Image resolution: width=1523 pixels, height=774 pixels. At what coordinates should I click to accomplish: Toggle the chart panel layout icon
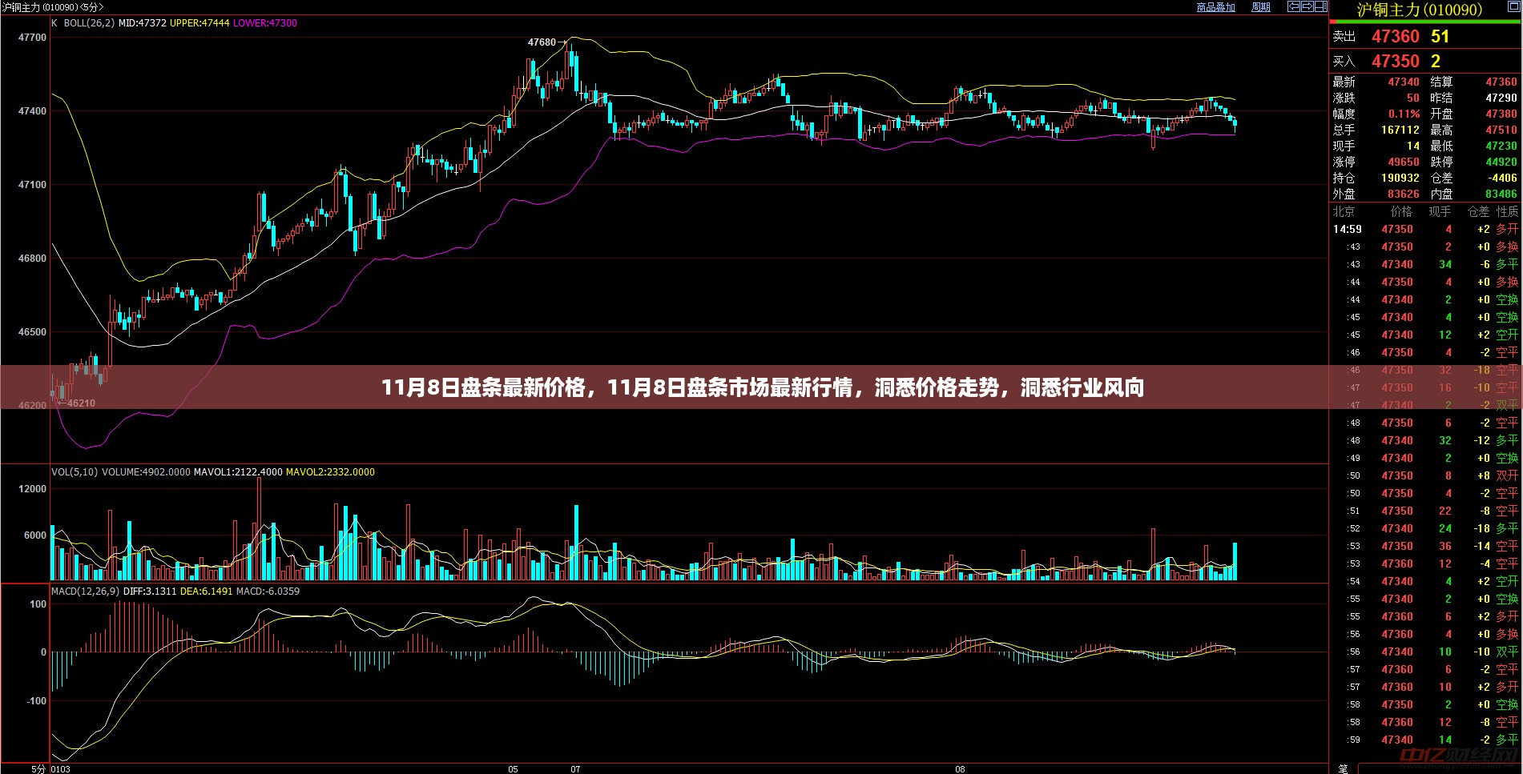(1320, 6)
